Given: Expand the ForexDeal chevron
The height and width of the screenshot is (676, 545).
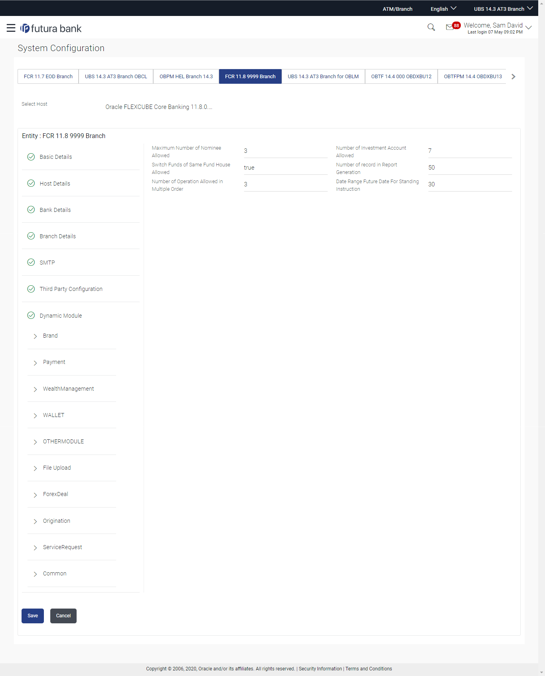Looking at the screenshot, I should pyautogui.click(x=35, y=494).
